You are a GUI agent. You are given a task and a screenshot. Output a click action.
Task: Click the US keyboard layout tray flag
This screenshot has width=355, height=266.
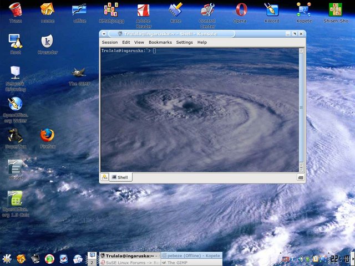(x=286, y=259)
